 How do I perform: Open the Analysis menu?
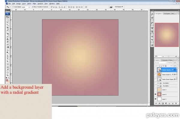(x=40, y=4)
